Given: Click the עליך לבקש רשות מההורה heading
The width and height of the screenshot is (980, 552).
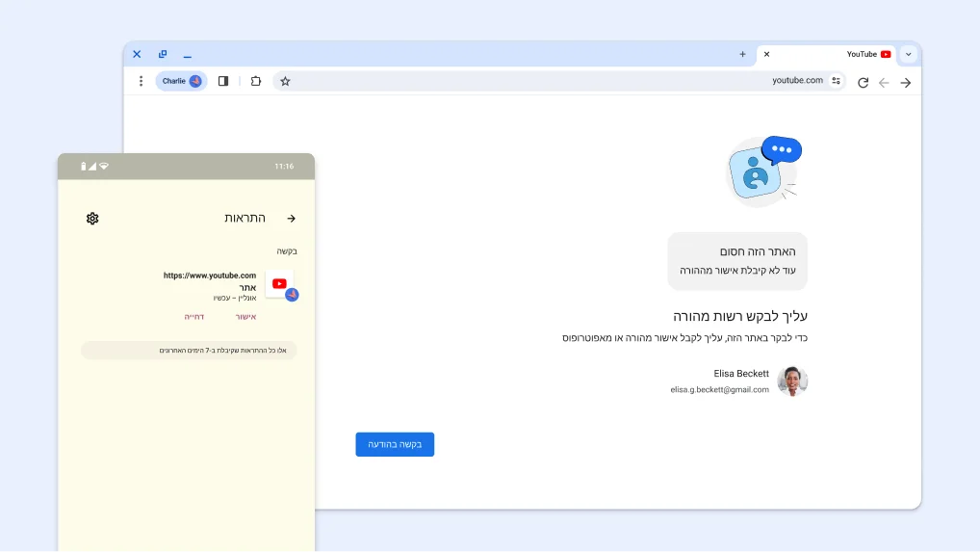Looking at the screenshot, I should [x=740, y=316].
